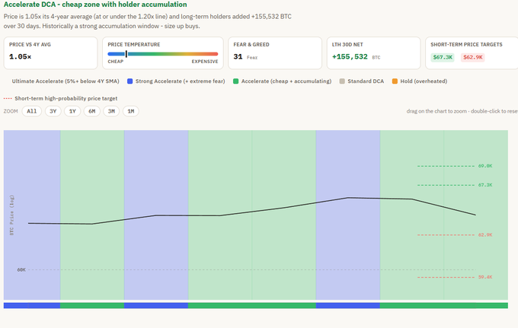Switch chart zoom to 6M
Screen dimensions: 518x328
pyautogui.click(x=92, y=111)
